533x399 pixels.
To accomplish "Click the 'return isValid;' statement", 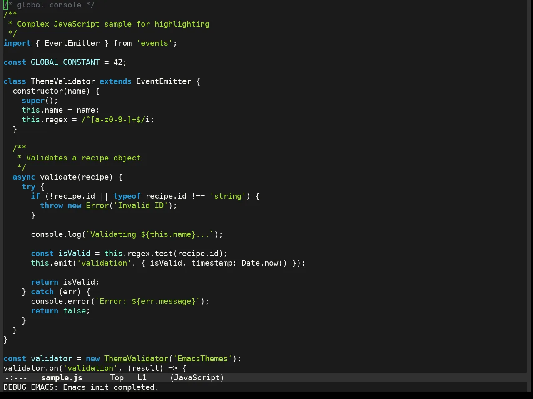I will click(65, 282).
